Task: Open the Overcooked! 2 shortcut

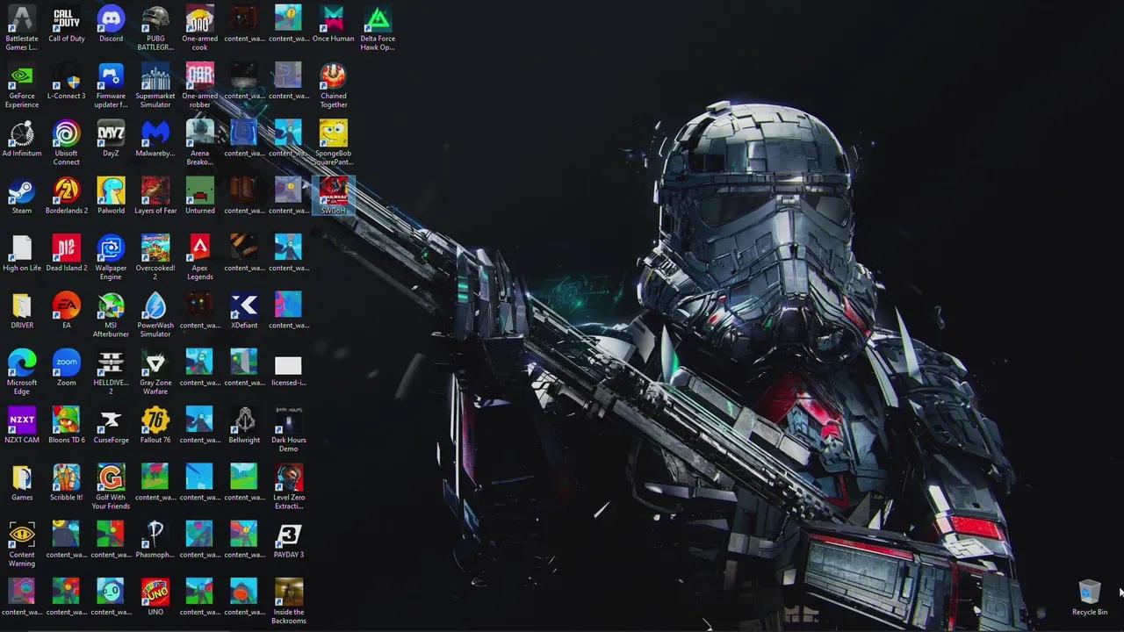Action: coord(155,257)
